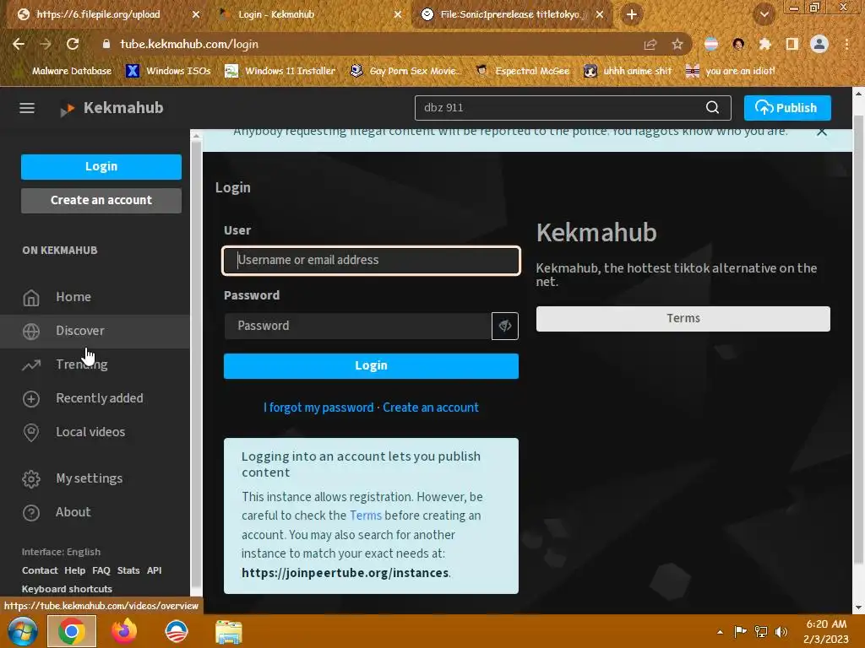
Task: Open the Stats footer link
Action: point(128,571)
